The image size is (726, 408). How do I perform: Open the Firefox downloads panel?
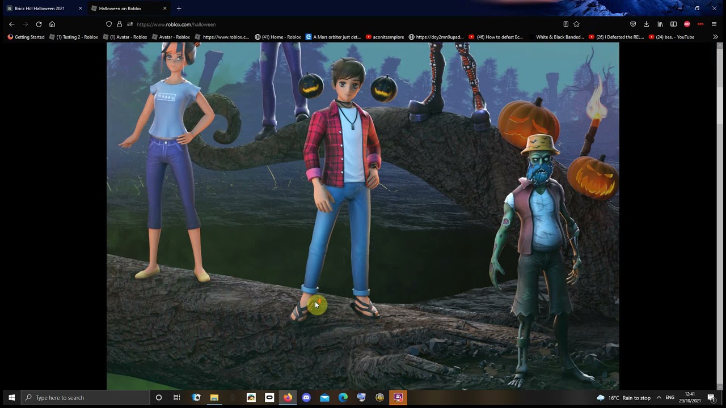[646, 24]
